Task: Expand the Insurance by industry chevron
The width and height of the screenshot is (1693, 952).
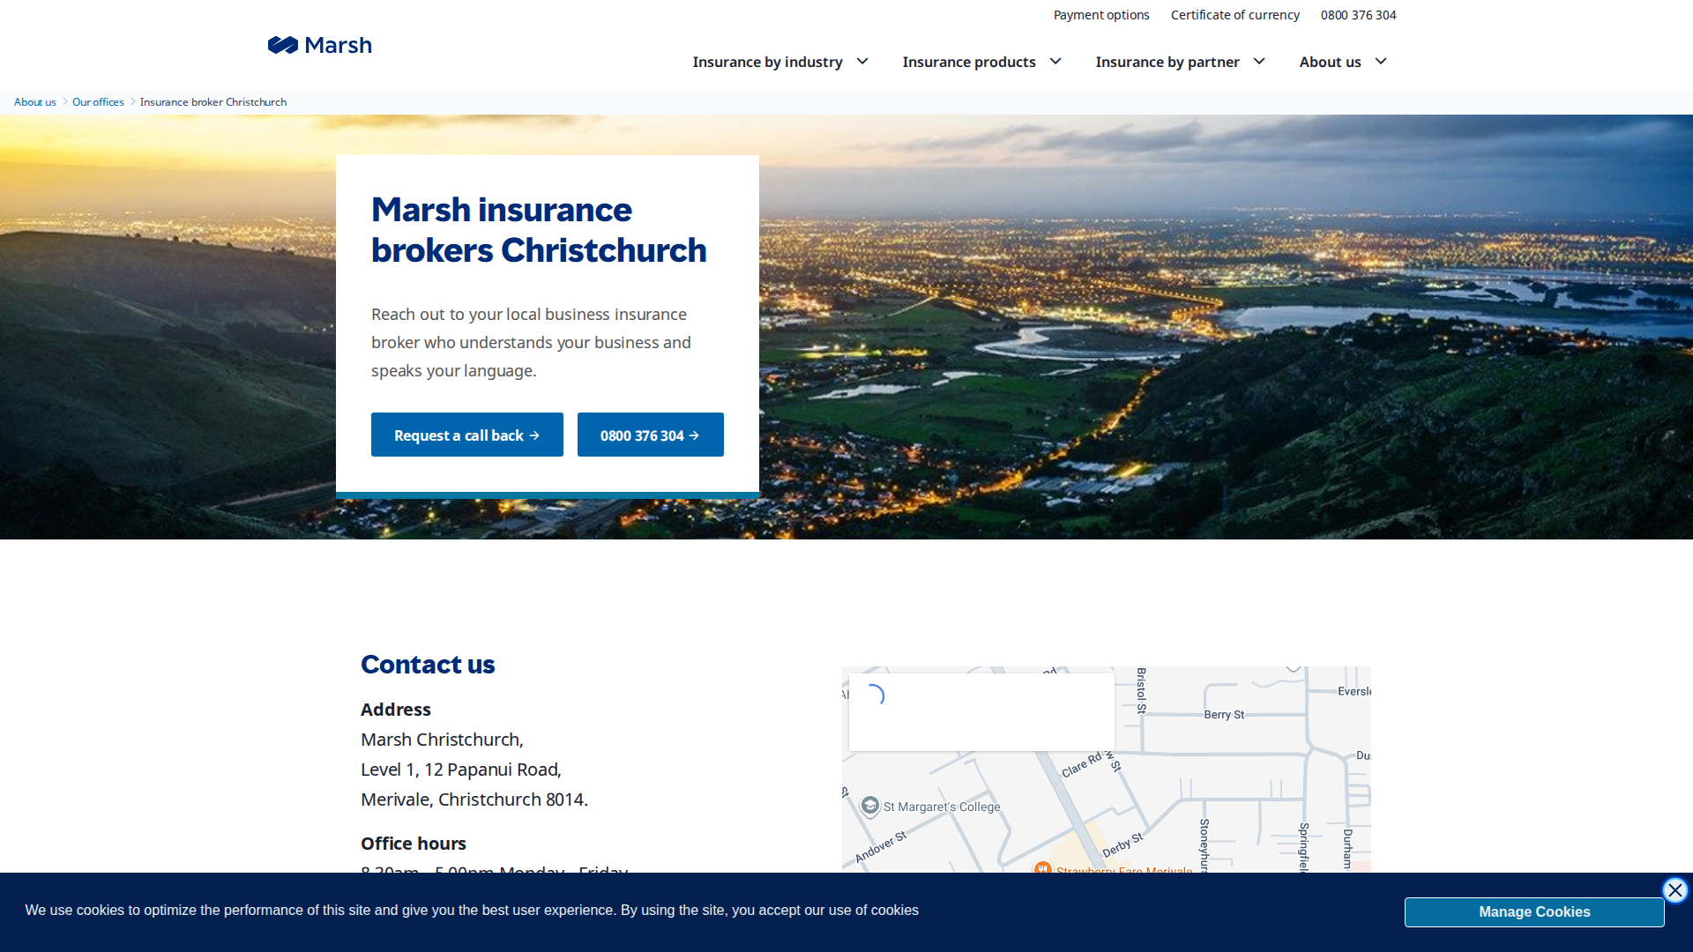Action: (x=862, y=62)
